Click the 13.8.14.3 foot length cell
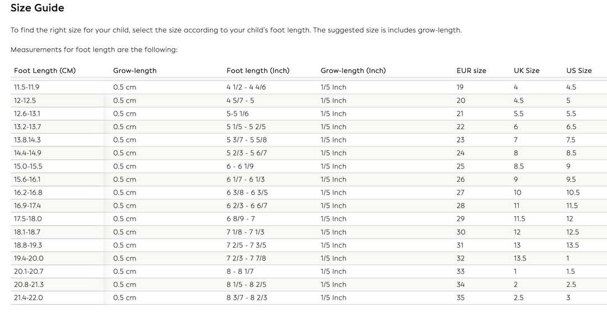Screen dimensions: 607x324 28,140
